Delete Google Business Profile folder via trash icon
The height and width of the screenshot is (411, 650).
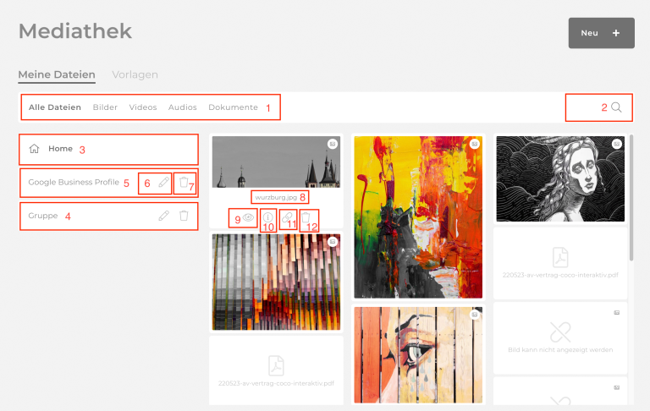tap(184, 182)
